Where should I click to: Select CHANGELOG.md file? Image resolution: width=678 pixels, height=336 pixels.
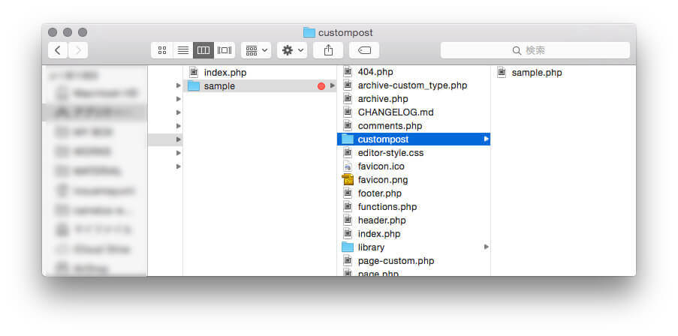[414, 112]
